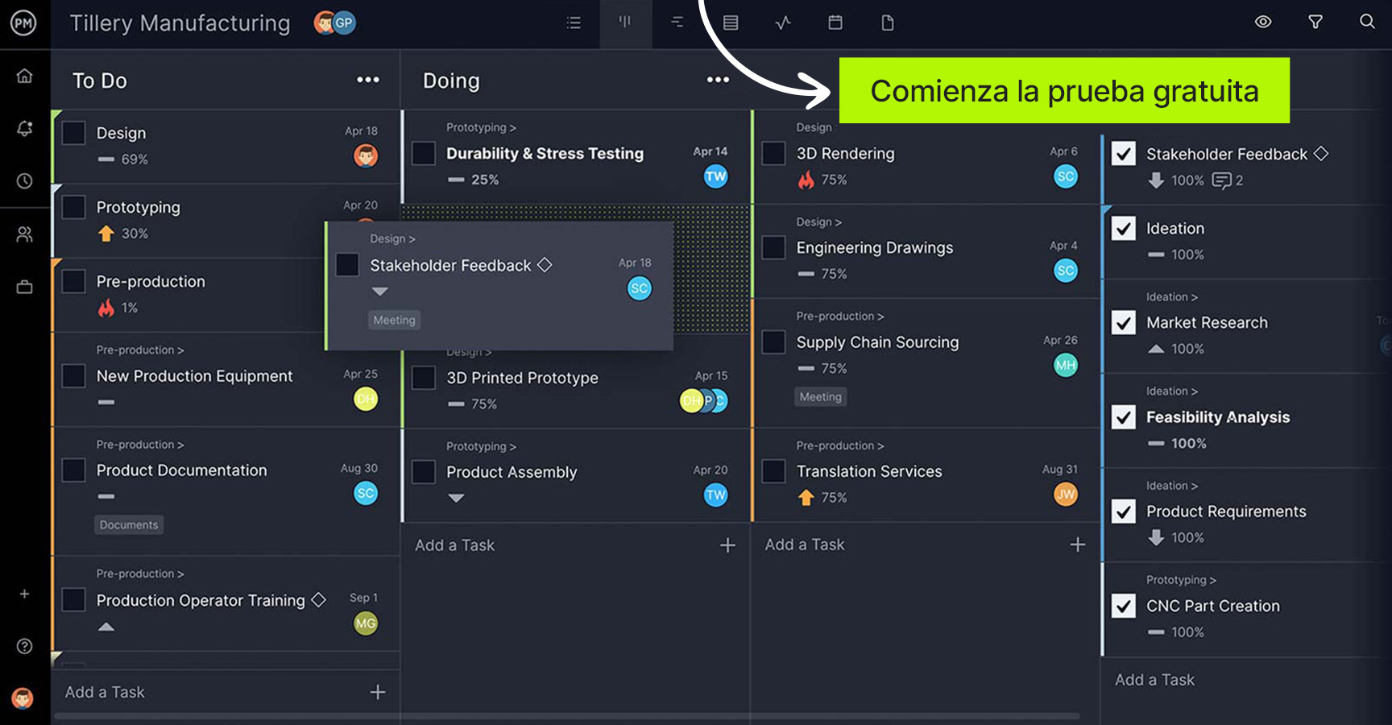Switch to the calendar view
This screenshot has width=1392, height=725.
[x=835, y=23]
